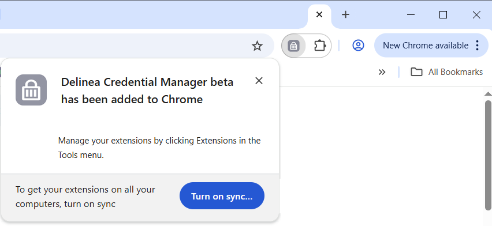Minimize the Chrome window
The image size is (492, 226).
pyautogui.click(x=411, y=14)
